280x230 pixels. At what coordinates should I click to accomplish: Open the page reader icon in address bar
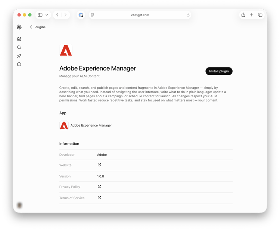point(92,15)
